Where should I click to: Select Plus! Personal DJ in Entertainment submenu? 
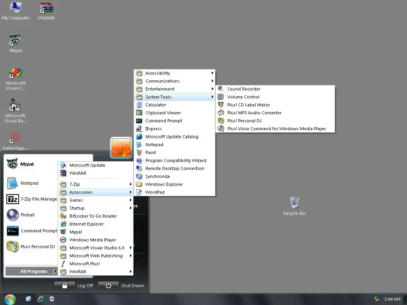pos(275,121)
